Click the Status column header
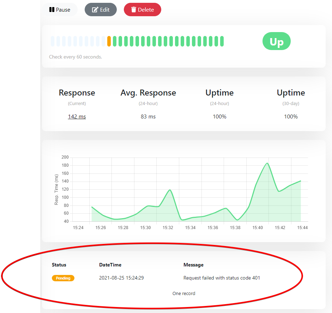The width and height of the screenshot is (332, 313). (x=59, y=265)
